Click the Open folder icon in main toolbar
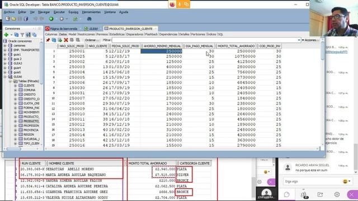This screenshot has height=201, width=358. [x=13, y=19]
